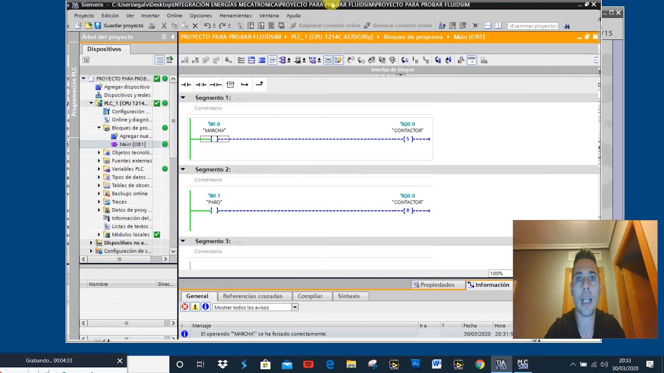This screenshot has width=664, height=373.
Task: Select Agregar dispositivo in project tree
Action: 126,87
